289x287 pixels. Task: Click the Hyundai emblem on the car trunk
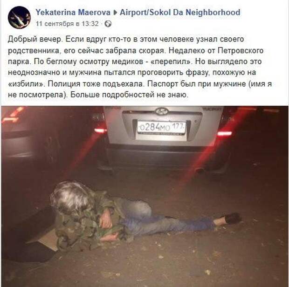pos(162,111)
